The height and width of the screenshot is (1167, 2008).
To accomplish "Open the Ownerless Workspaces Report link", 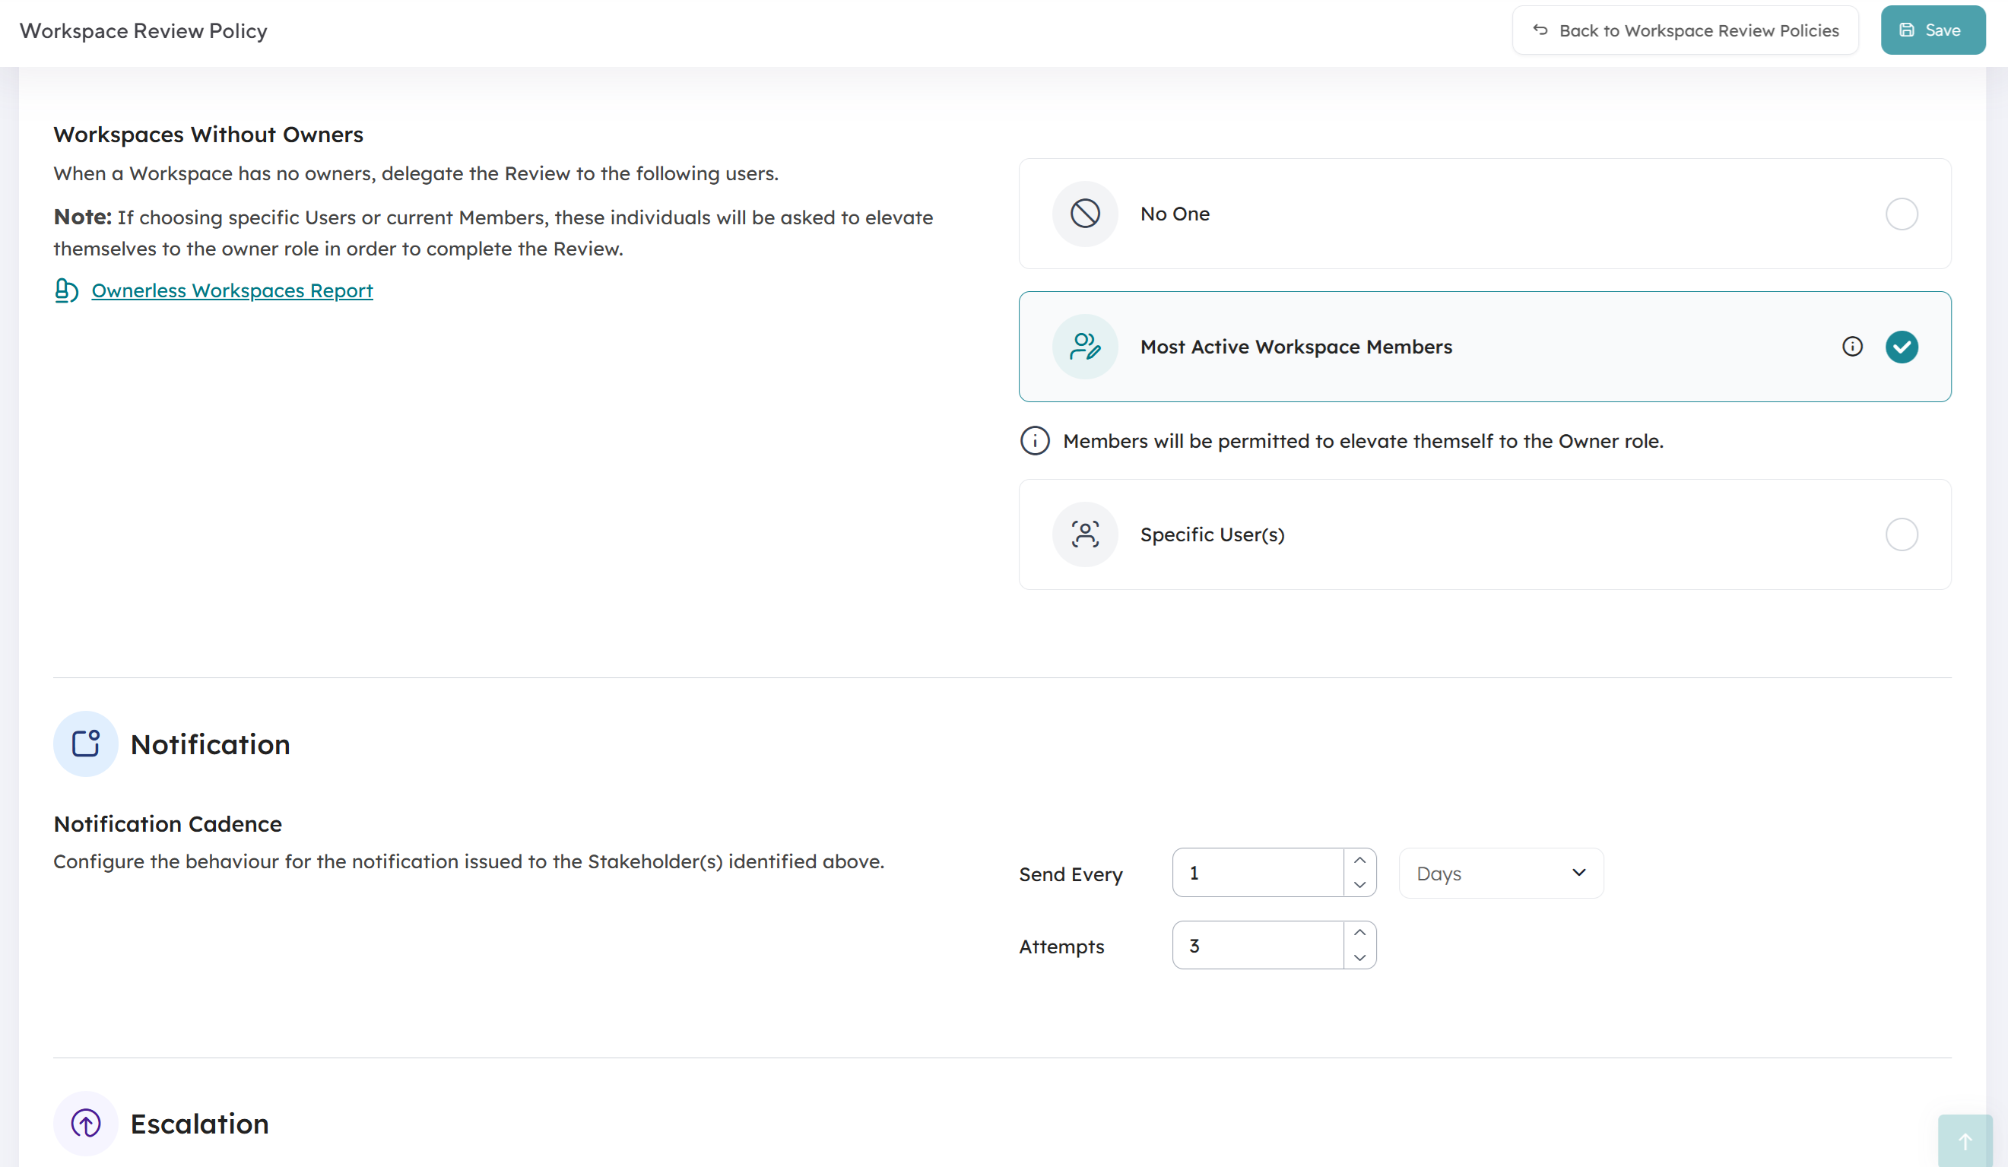I will point(232,290).
